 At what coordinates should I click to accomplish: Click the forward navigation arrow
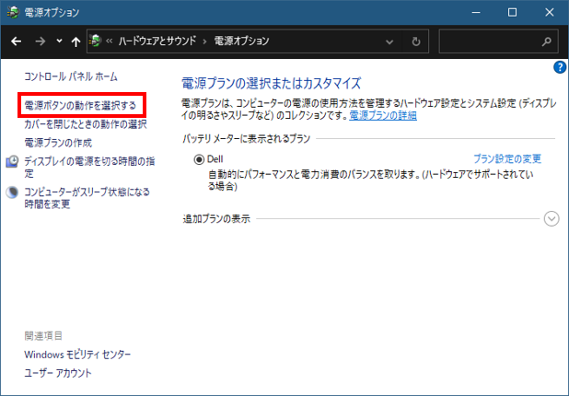click(40, 41)
